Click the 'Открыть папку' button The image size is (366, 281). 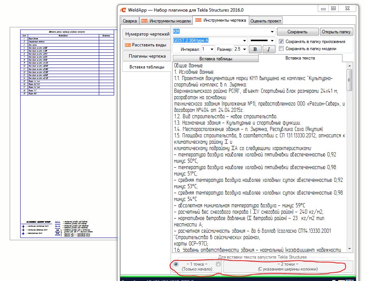point(336,32)
